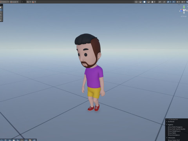Toggle Show Avoidance option
Screen dimensions: 188x141
coord(174,135)
